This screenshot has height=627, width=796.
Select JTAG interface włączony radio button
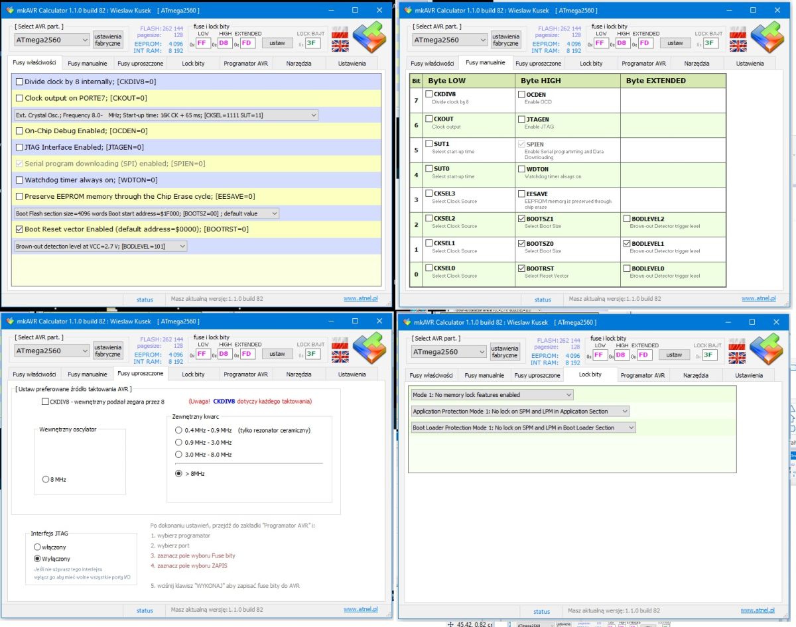click(37, 547)
